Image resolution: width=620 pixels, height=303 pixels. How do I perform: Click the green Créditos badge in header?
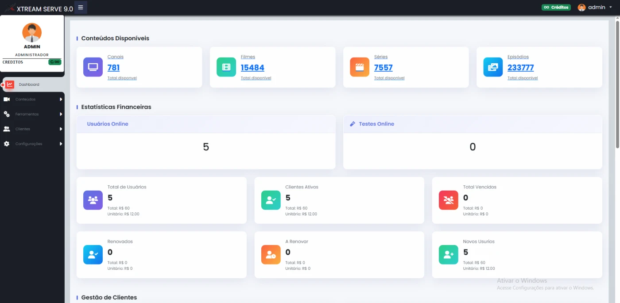(x=556, y=8)
